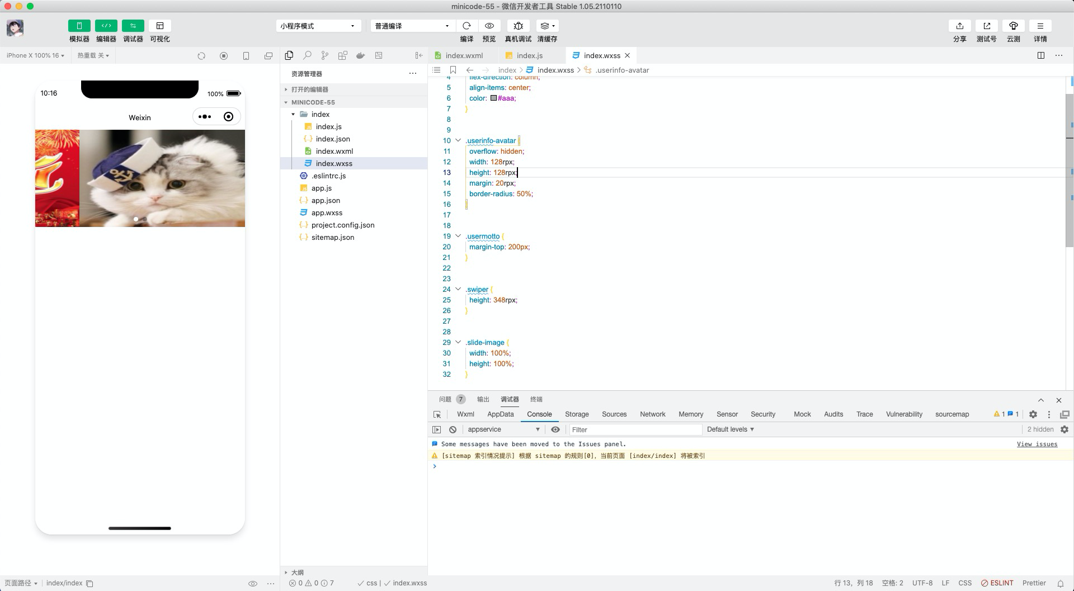This screenshot has height=591, width=1074.
Task: Open the iPhone X device dropdown
Action: pyautogui.click(x=35, y=55)
